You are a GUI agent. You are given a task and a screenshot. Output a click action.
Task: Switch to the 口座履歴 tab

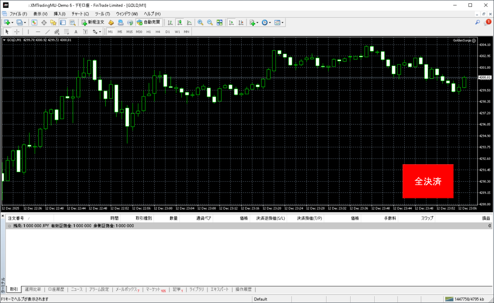[x=56, y=289]
